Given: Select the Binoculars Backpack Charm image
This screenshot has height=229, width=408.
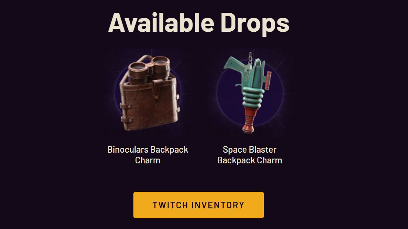Looking at the screenshot, I should [x=148, y=93].
